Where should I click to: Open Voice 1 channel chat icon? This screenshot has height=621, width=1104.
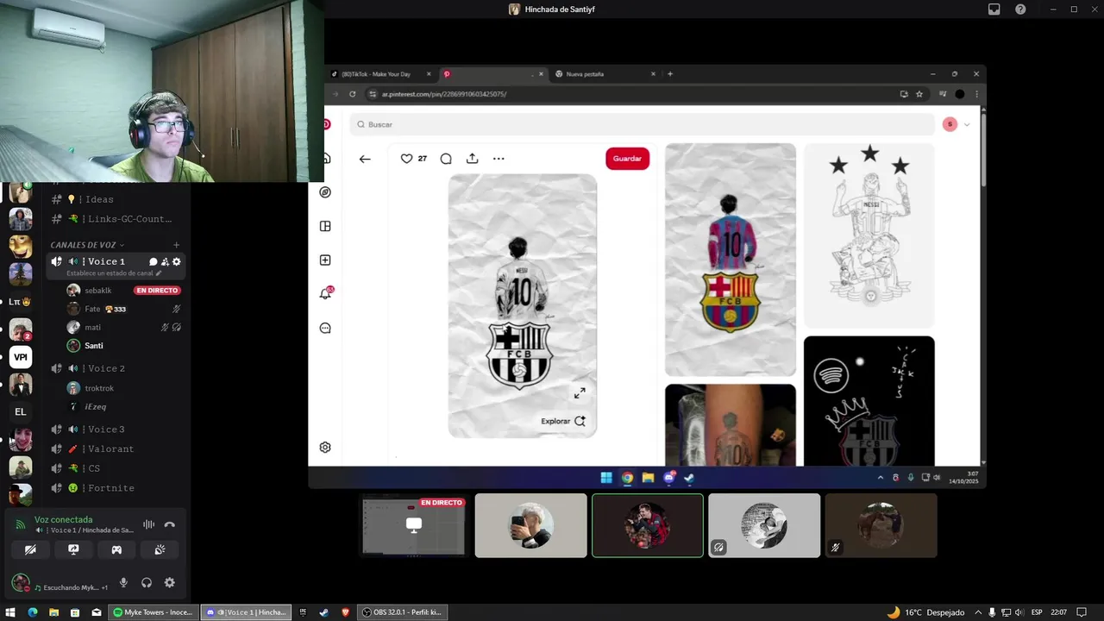[154, 261]
